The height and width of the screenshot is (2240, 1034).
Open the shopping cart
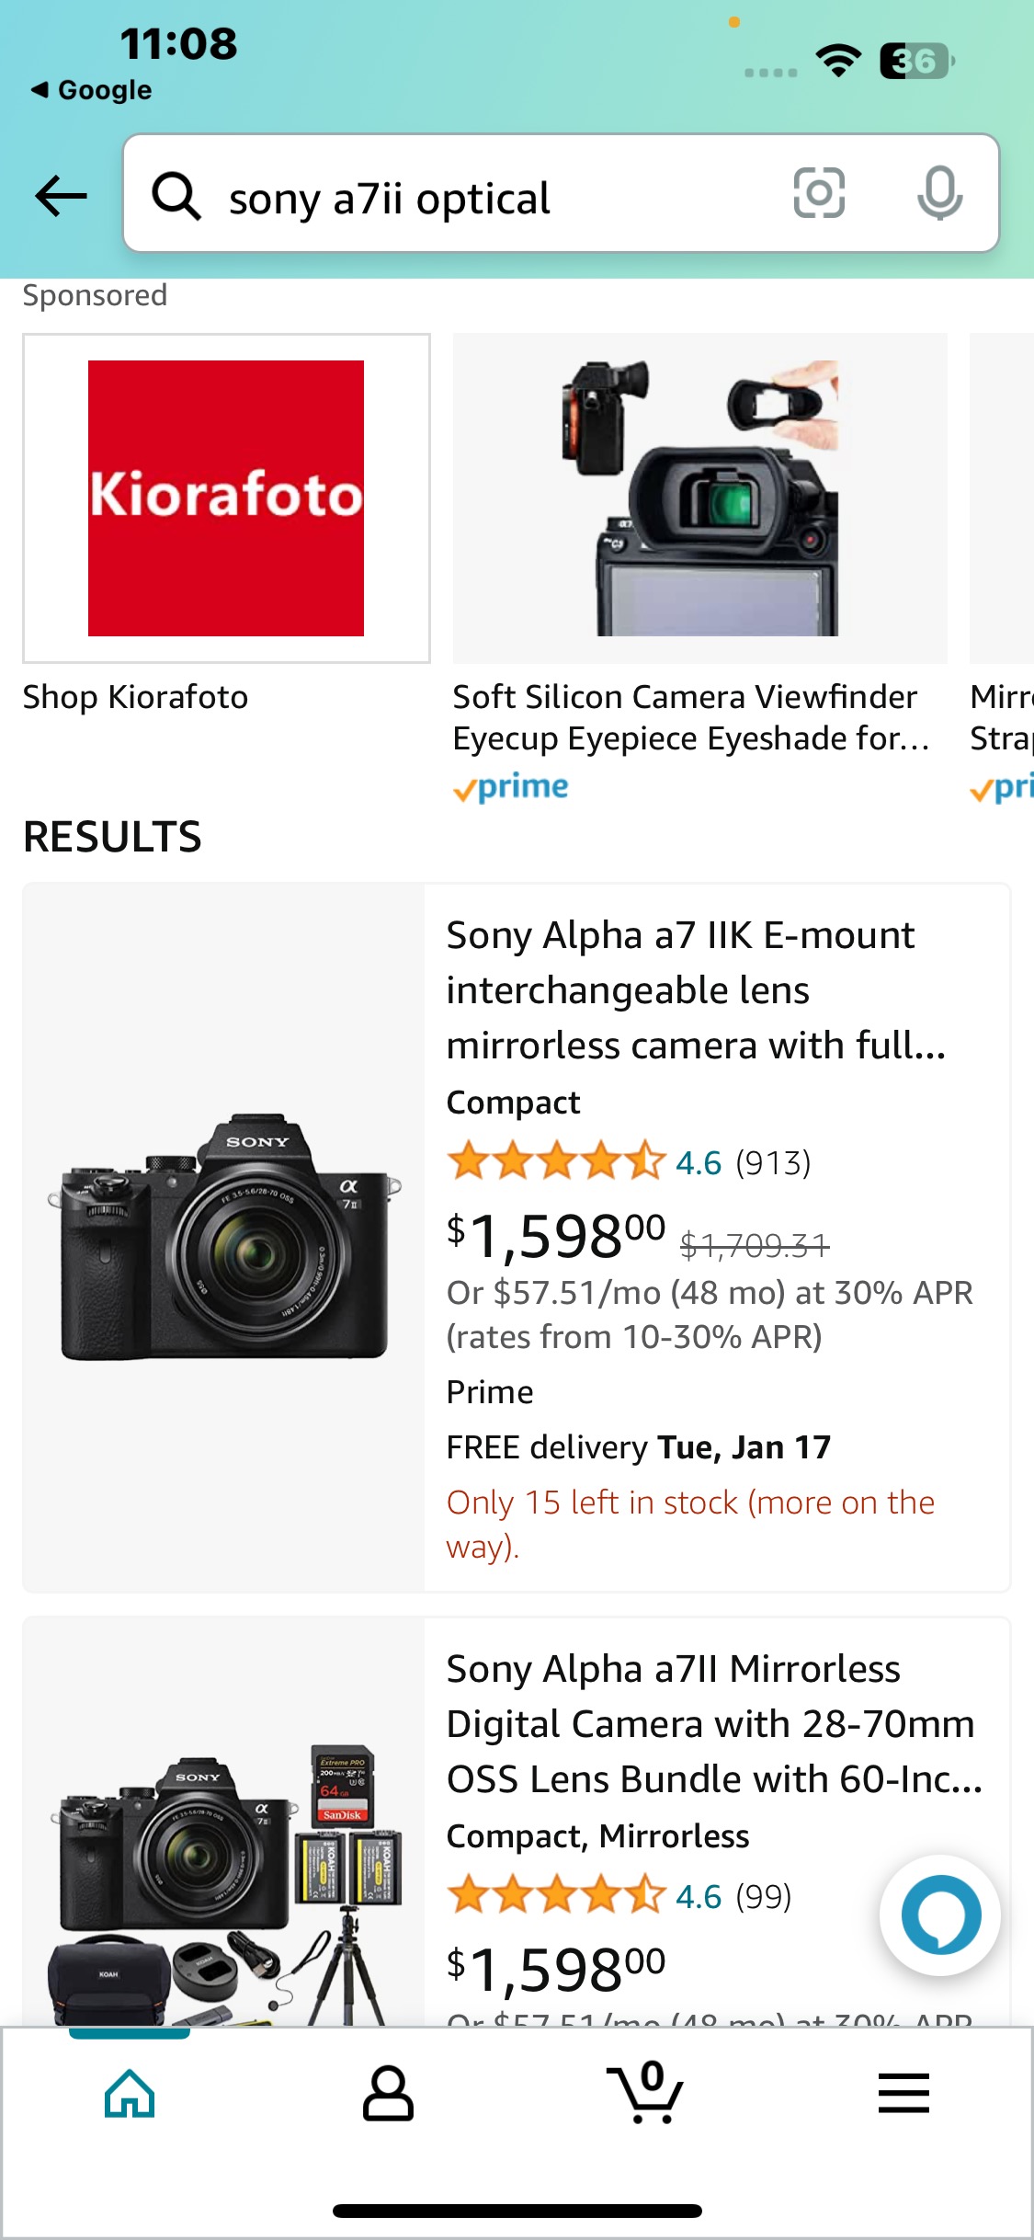tap(645, 2093)
